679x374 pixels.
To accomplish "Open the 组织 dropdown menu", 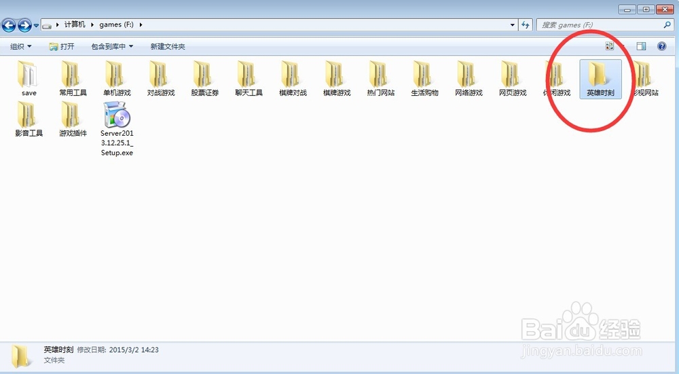I will 21,46.
